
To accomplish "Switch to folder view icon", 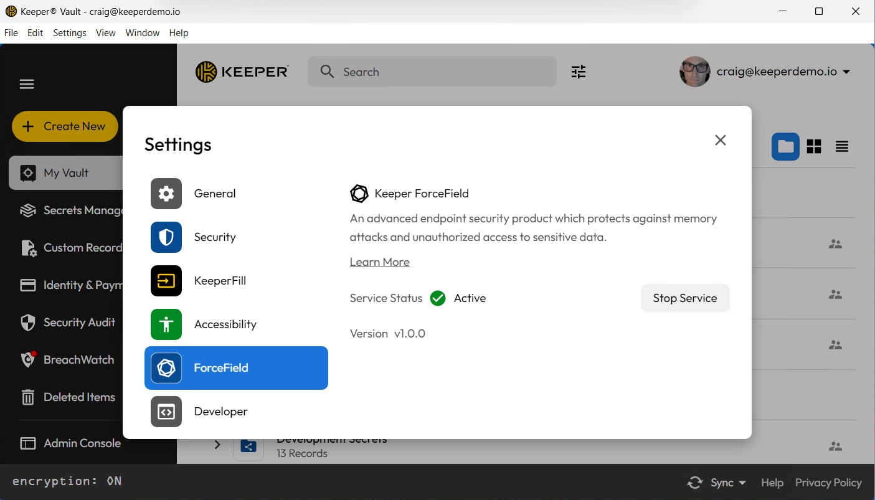I will (785, 146).
